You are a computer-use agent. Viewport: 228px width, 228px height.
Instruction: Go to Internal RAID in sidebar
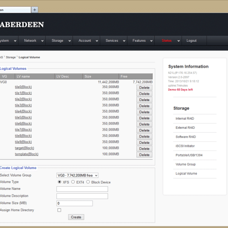click(x=185, y=118)
